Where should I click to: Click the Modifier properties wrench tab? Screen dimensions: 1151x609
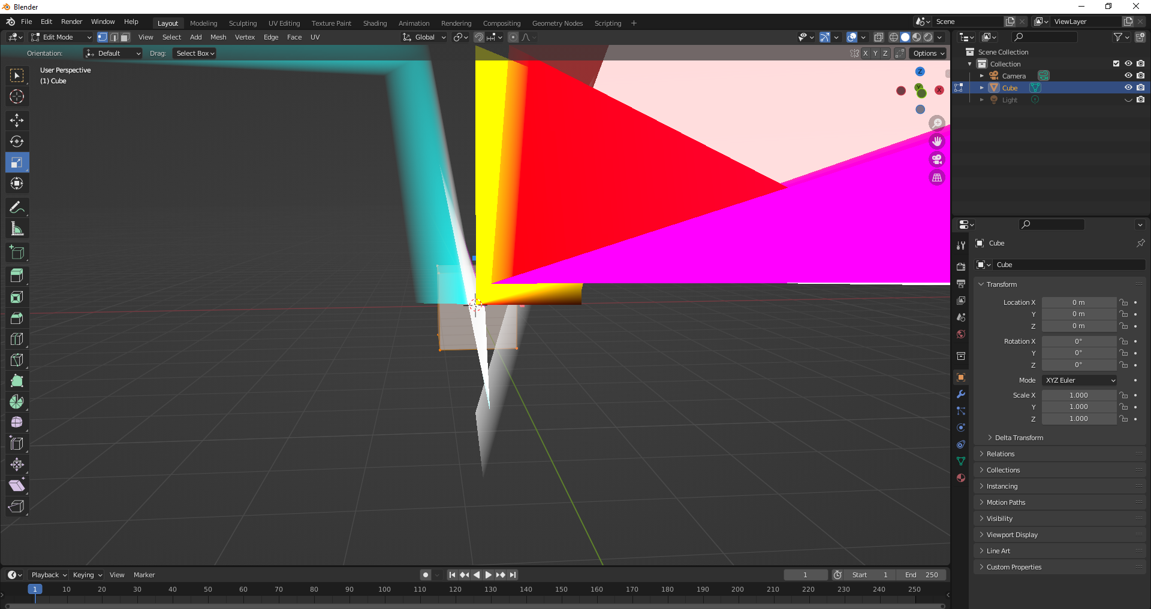pos(961,394)
